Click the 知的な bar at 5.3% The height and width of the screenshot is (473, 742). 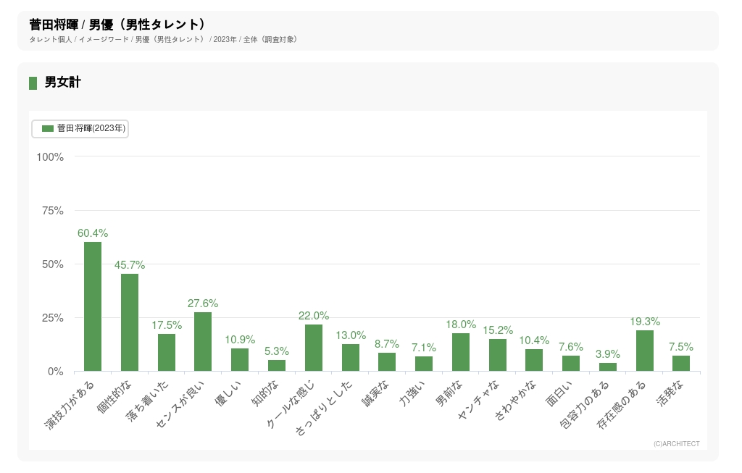pyautogui.click(x=277, y=366)
